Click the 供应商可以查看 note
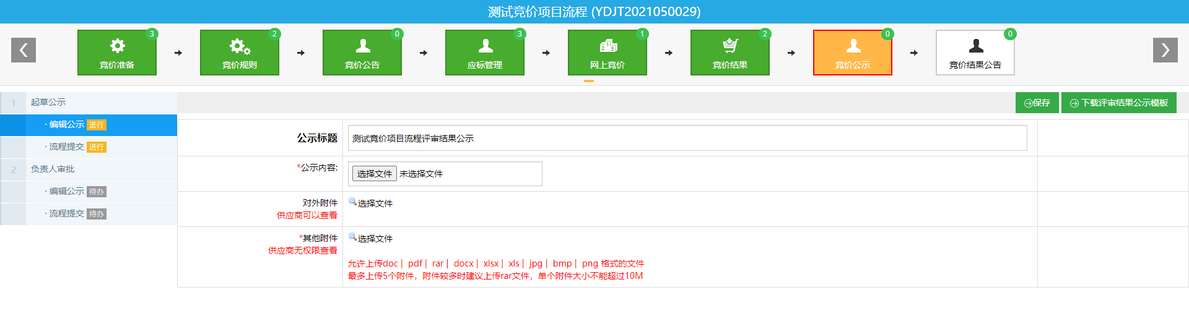The width and height of the screenshot is (1189, 316). 307,215
